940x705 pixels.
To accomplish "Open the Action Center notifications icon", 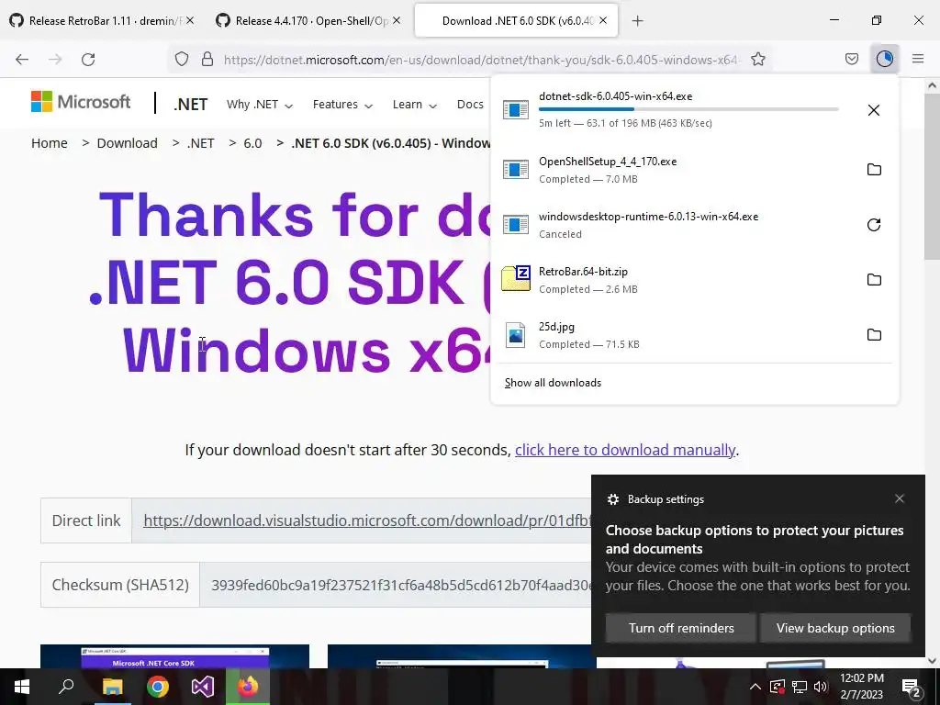I will coord(912,688).
